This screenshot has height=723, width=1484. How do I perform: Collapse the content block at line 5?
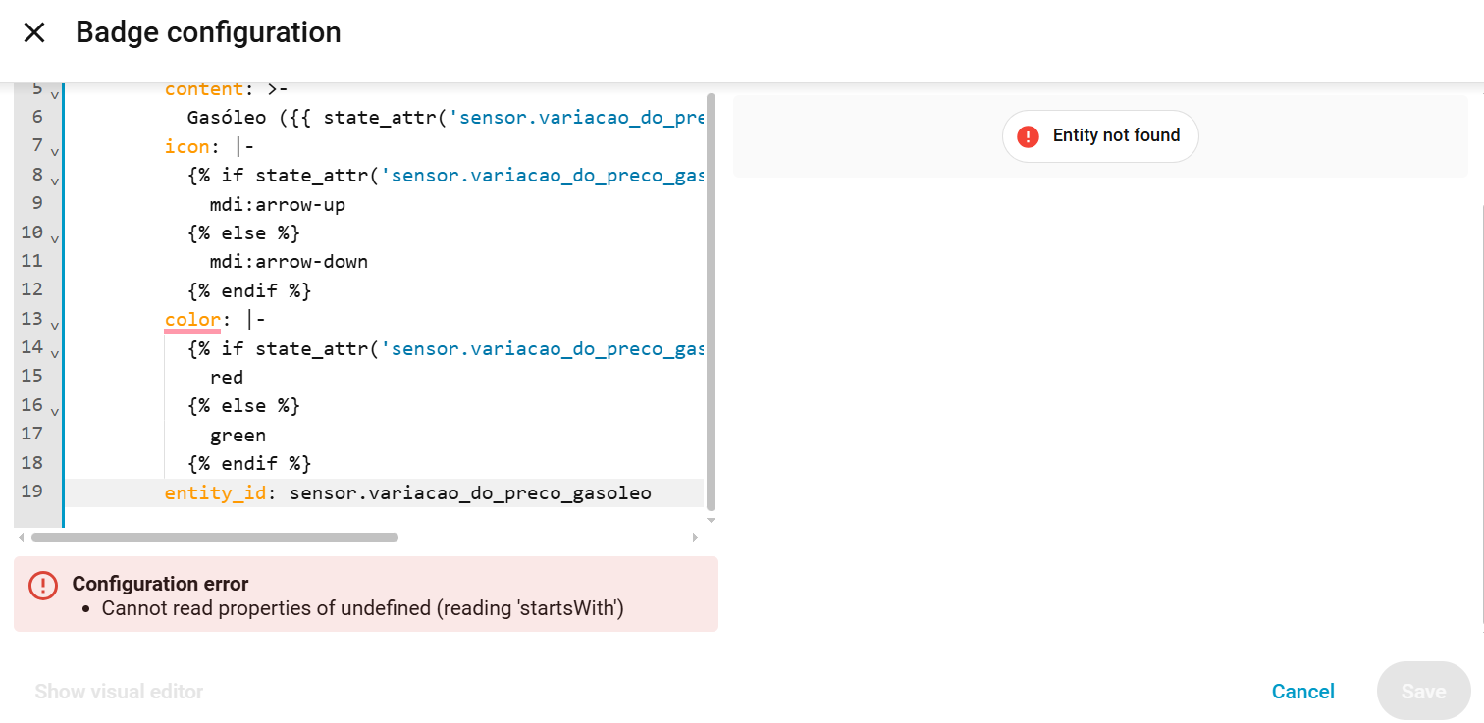pyautogui.click(x=54, y=94)
